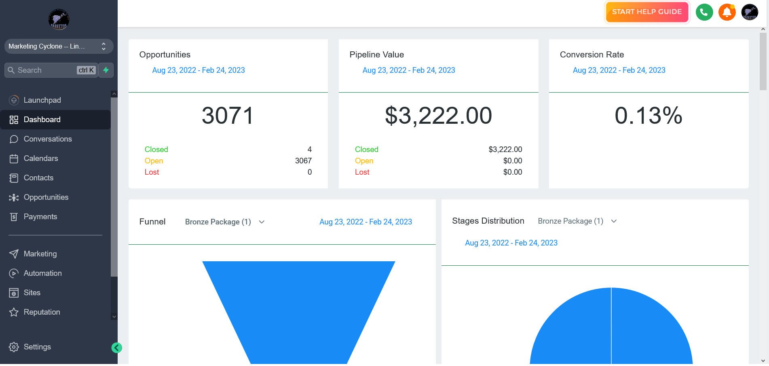
Task: Click the Funnel dropdown chevron arrow
Action: [x=262, y=222]
